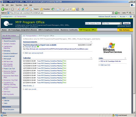Select the OBU & Employee Forum tab
Image resolution: width=136 pixels, height=117 pixels.
point(49,30)
